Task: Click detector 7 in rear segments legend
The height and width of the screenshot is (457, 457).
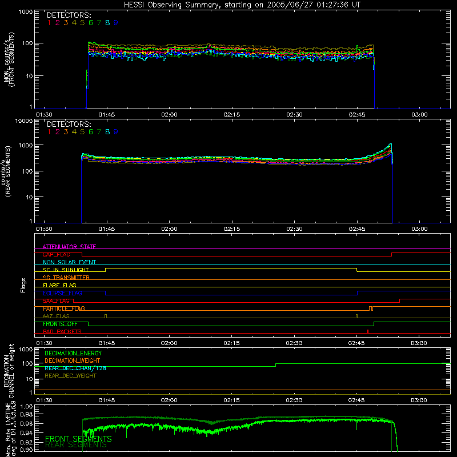Action: pyautogui.click(x=99, y=132)
